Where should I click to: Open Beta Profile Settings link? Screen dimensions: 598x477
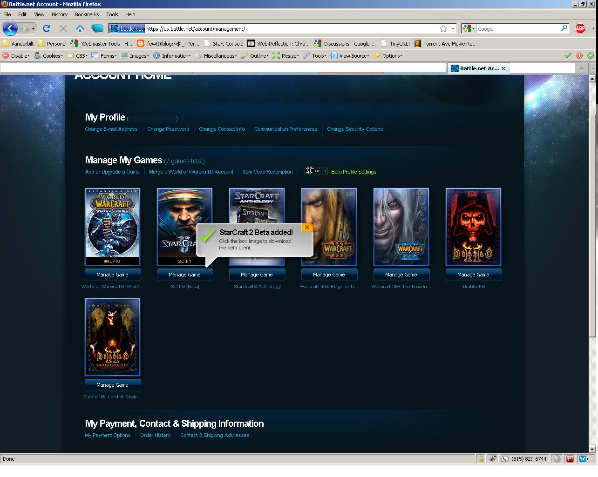353,172
